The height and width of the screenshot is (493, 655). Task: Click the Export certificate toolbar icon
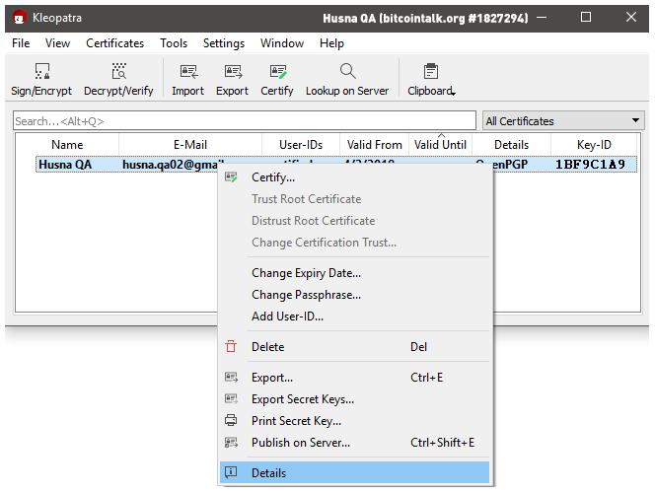coord(233,71)
